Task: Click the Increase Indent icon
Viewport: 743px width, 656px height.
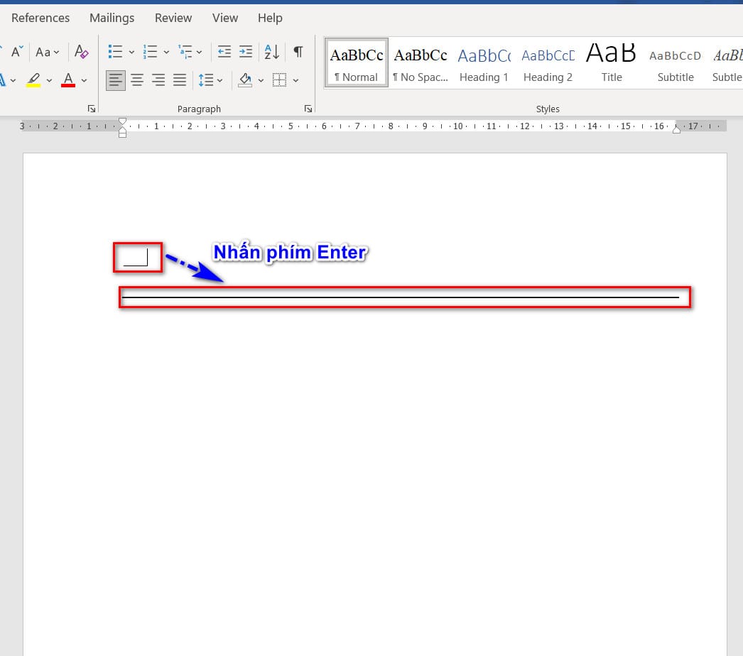Action: [245, 52]
